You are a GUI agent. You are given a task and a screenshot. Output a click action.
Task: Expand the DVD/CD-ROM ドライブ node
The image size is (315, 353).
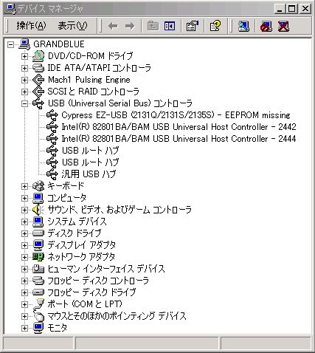click(24, 56)
